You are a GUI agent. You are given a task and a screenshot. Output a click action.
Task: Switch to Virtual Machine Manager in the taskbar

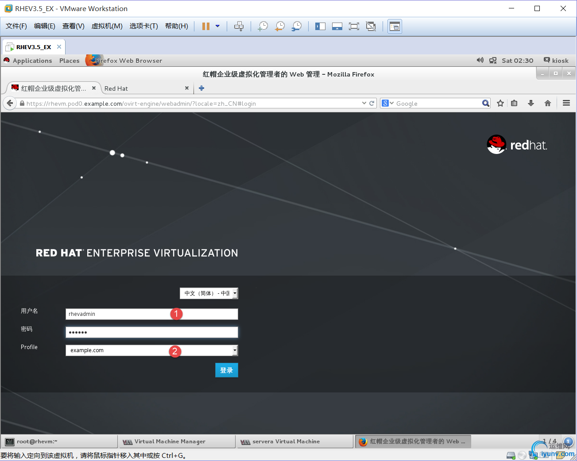pos(178,442)
